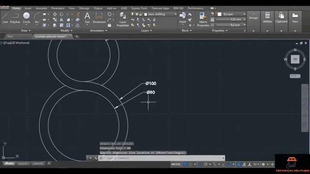Viewport: 310px width, 174px height.
Task: Switch to the Insert ribbon tab
Action: pos(28,8)
